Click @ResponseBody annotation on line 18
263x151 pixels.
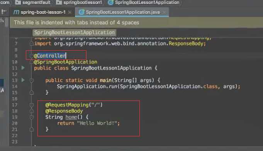(64, 111)
